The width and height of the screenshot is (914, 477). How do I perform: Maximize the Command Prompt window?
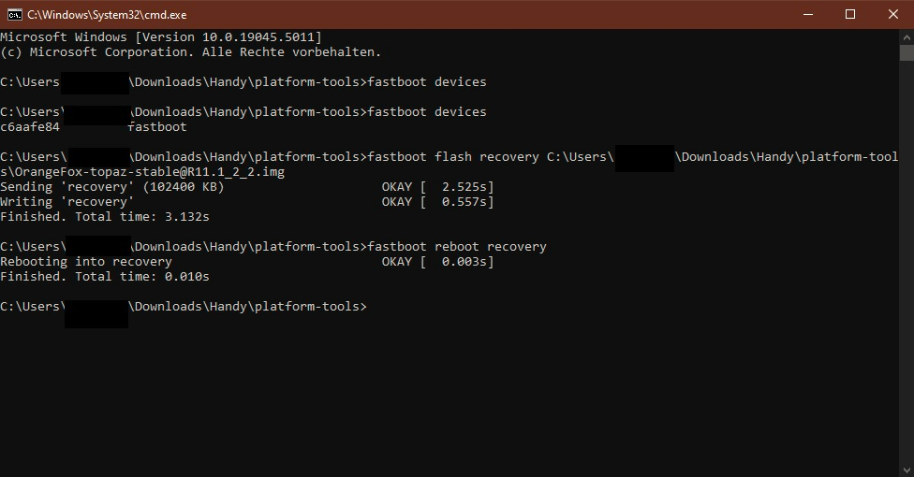pyautogui.click(x=850, y=14)
